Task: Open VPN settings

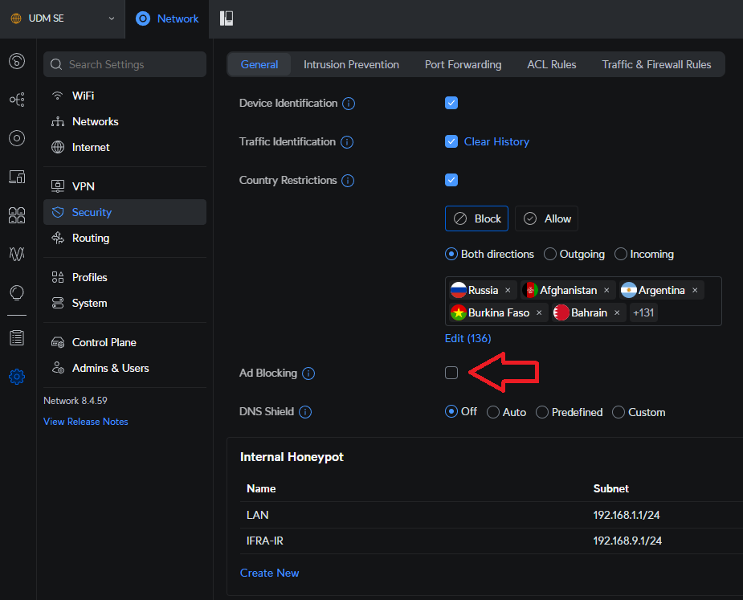Action: [x=125, y=186]
